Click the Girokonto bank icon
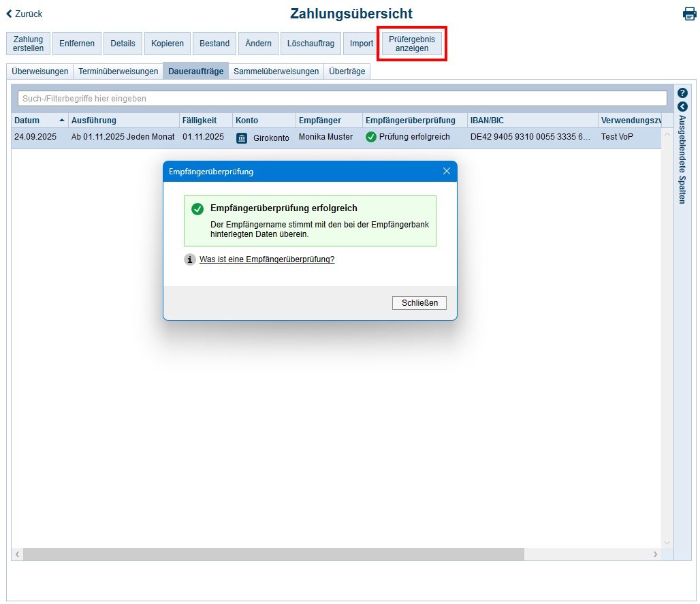 click(242, 138)
